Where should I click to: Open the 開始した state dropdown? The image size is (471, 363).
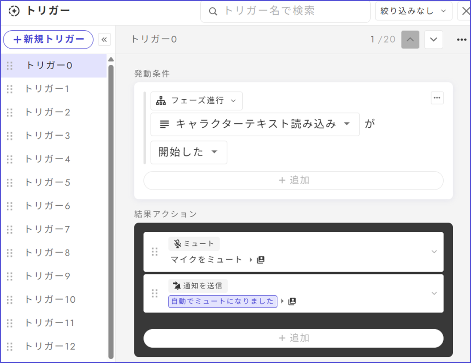click(x=189, y=152)
